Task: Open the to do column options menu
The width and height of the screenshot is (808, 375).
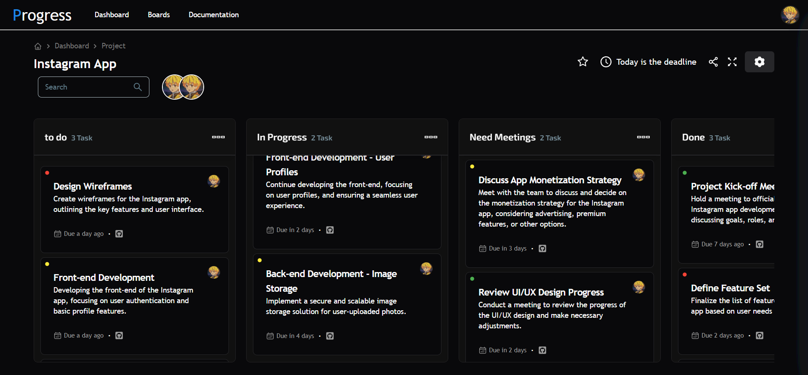Action: (x=218, y=137)
